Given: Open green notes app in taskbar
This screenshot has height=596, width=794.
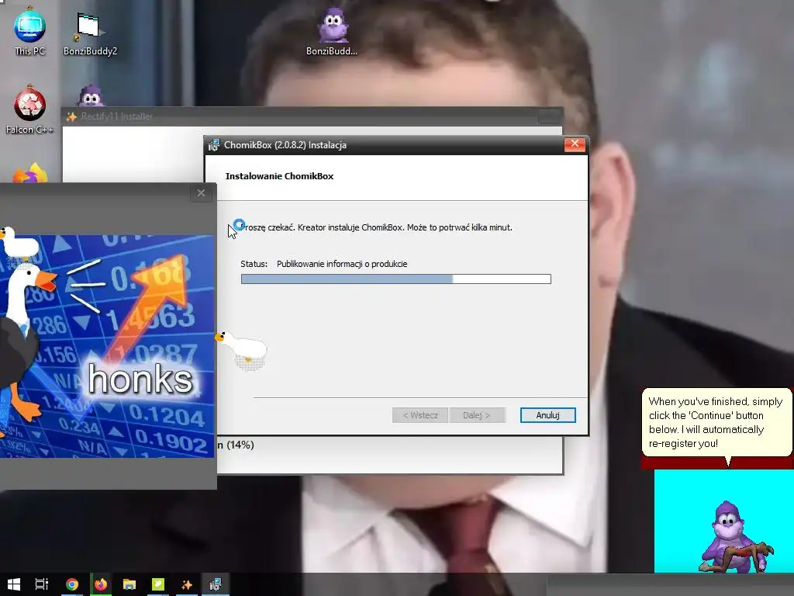Looking at the screenshot, I should (x=158, y=584).
